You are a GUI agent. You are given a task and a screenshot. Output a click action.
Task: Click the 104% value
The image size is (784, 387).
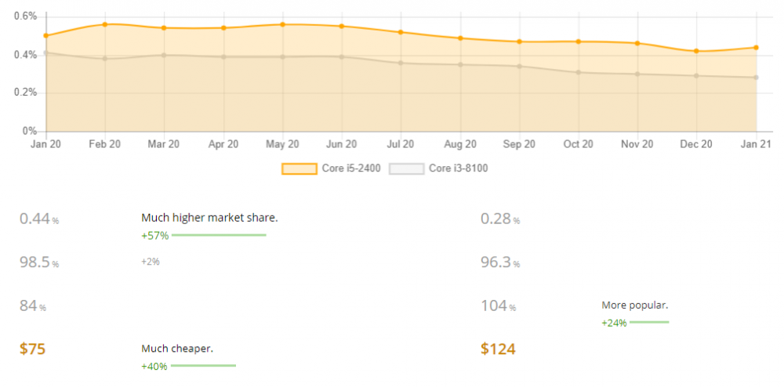point(498,306)
